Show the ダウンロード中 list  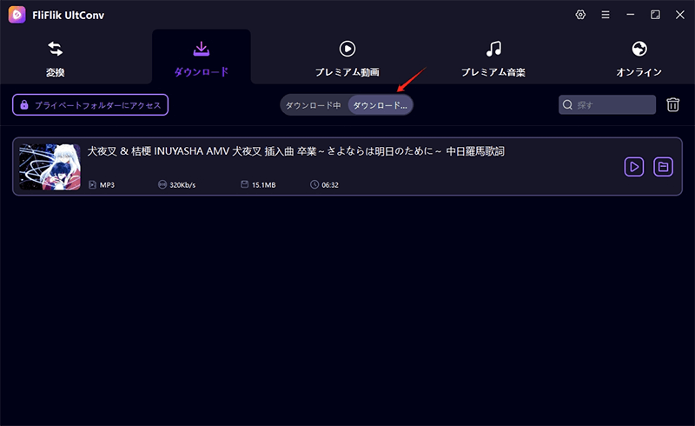click(x=314, y=105)
